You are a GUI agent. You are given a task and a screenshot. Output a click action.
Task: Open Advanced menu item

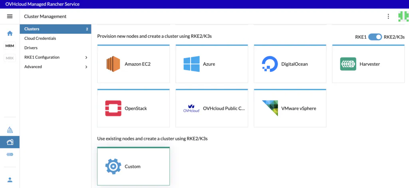pyautogui.click(x=56, y=67)
